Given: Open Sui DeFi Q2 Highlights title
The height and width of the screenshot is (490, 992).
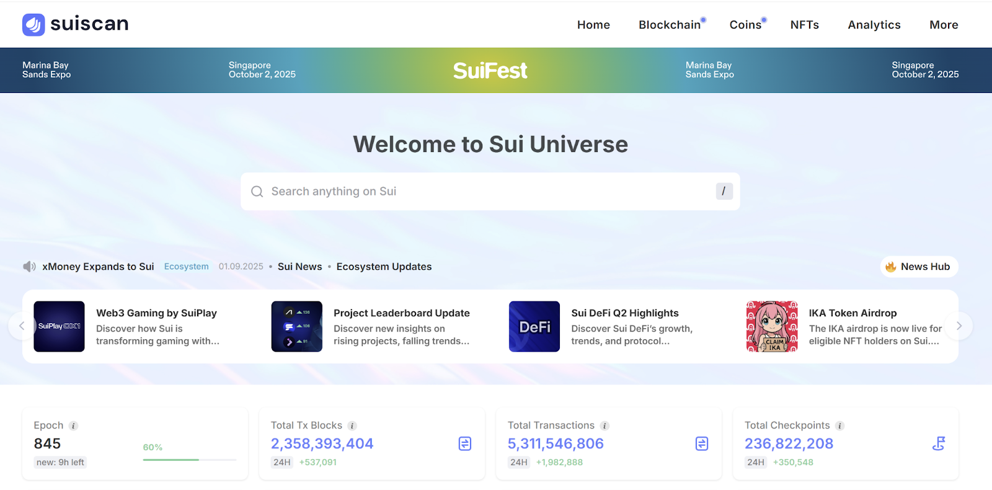Looking at the screenshot, I should (x=625, y=313).
